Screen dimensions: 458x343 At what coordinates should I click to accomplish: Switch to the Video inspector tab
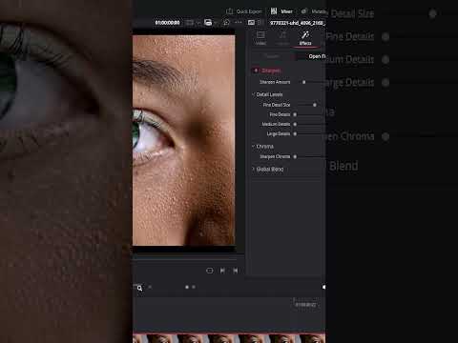[x=260, y=38]
